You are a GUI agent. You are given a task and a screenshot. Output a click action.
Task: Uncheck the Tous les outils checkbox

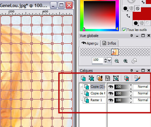coord(124,30)
